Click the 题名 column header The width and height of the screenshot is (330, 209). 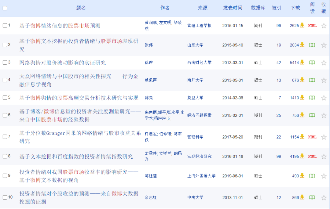pyautogui.click(x=81, y=8)
